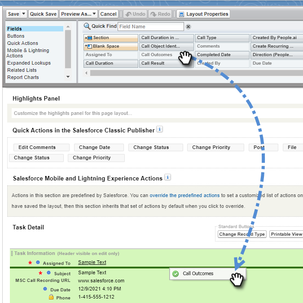Click the 1-415-555-1212 phone value
303x303 pixels.
coord(96,297)
